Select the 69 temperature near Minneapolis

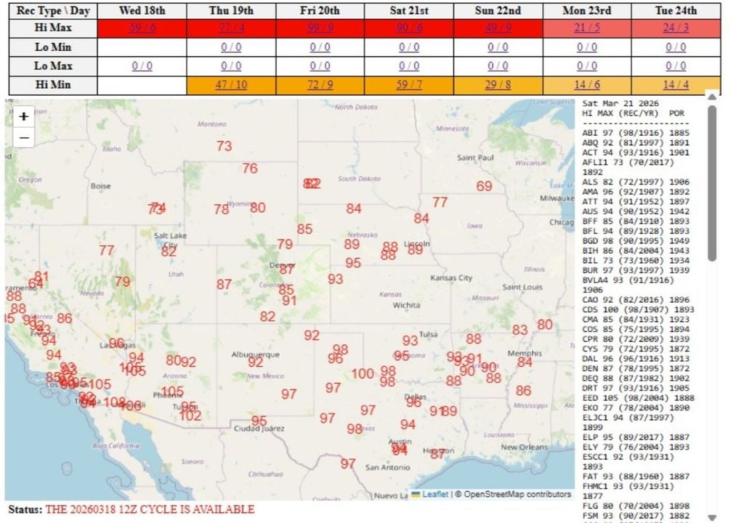click(485, 186)
